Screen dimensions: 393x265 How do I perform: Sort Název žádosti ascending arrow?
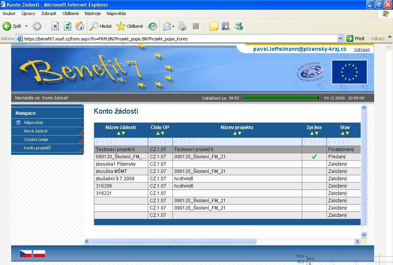pyautogui.click(x=119, y=133)
